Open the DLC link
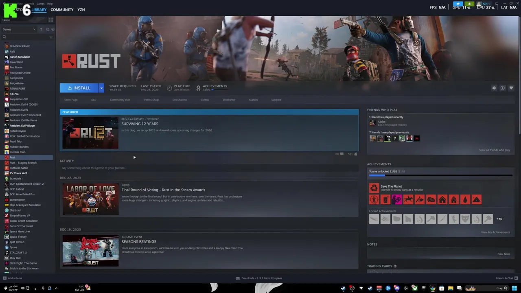Viewport: 521px width, 293px height. (94, 100)
